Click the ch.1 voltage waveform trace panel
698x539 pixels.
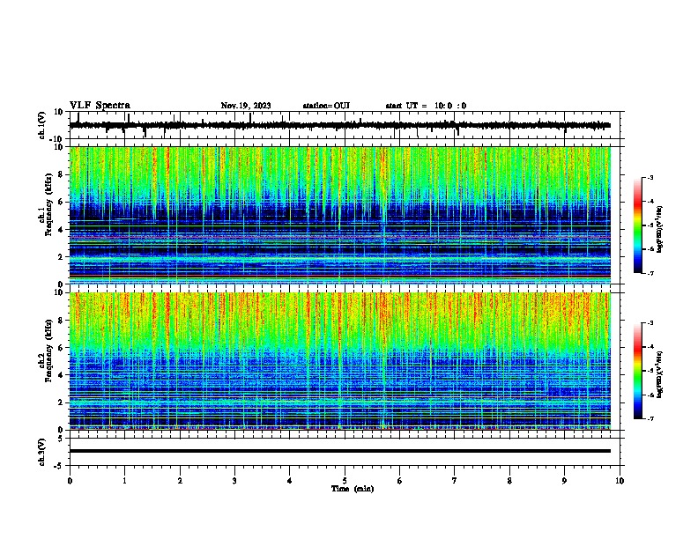pos(345,125)
